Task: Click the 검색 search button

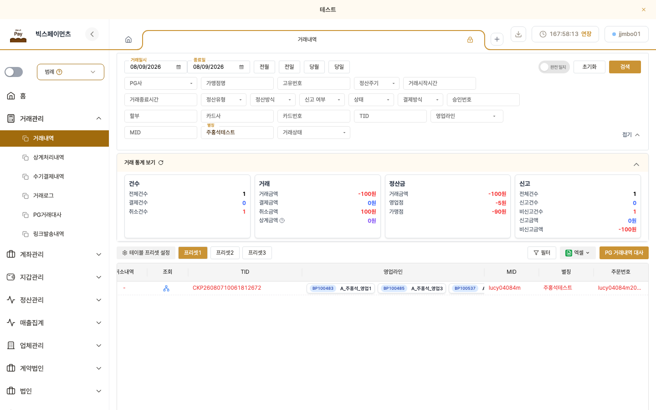Action: click(625, 67)
